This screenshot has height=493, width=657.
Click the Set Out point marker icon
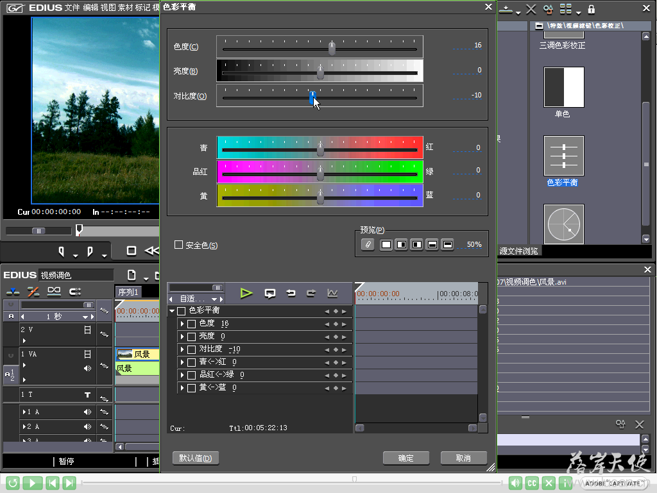(90, 251)
